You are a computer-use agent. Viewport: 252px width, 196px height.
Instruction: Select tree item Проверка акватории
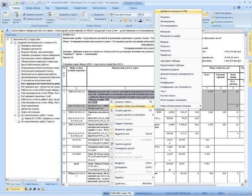click(x=31, y=46)
